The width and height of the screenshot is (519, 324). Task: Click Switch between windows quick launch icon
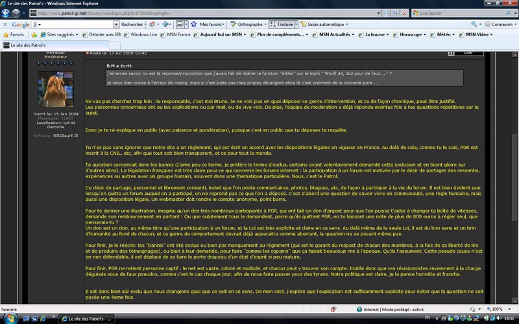(34, 319)
